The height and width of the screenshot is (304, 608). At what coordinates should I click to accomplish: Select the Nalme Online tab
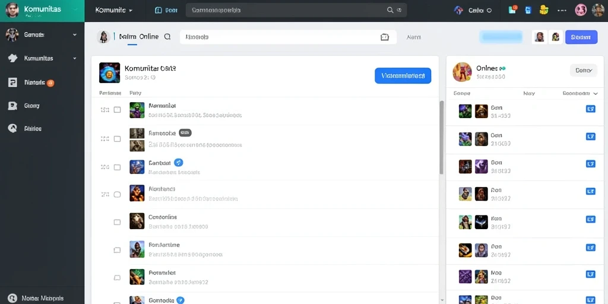click(x=139, y=37)
